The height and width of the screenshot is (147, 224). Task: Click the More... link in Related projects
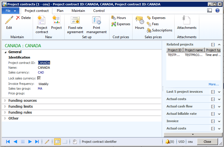pyautogui.click(x=213, y=84)
